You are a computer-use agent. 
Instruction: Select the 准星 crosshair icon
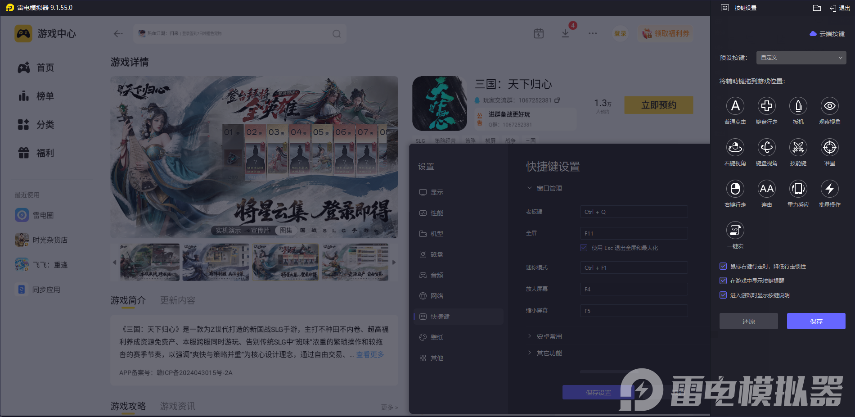[x=829, y=148]
